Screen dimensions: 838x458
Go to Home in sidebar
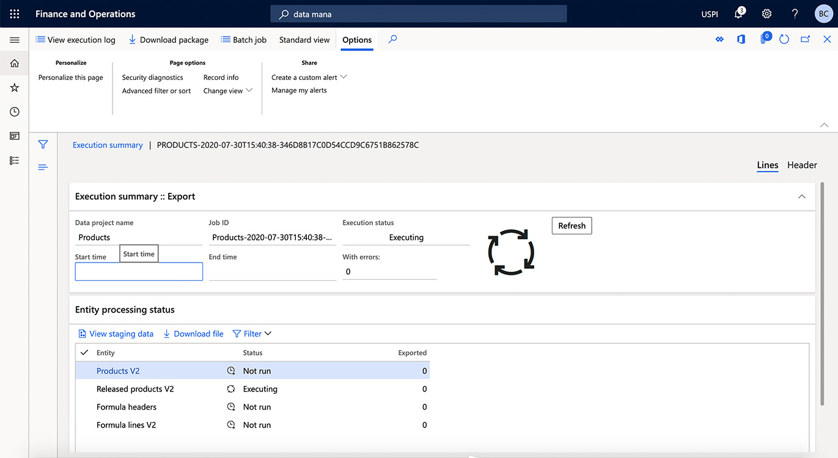pos(15,64)
